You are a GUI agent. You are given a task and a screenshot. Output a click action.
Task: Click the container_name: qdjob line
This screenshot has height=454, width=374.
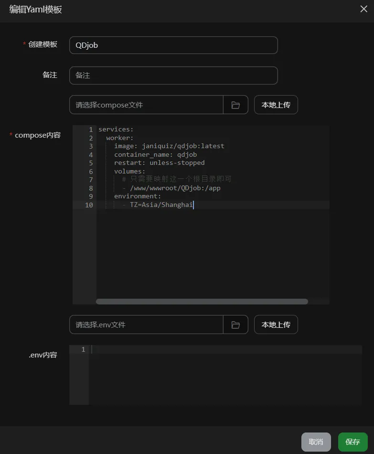click(155, 155)
